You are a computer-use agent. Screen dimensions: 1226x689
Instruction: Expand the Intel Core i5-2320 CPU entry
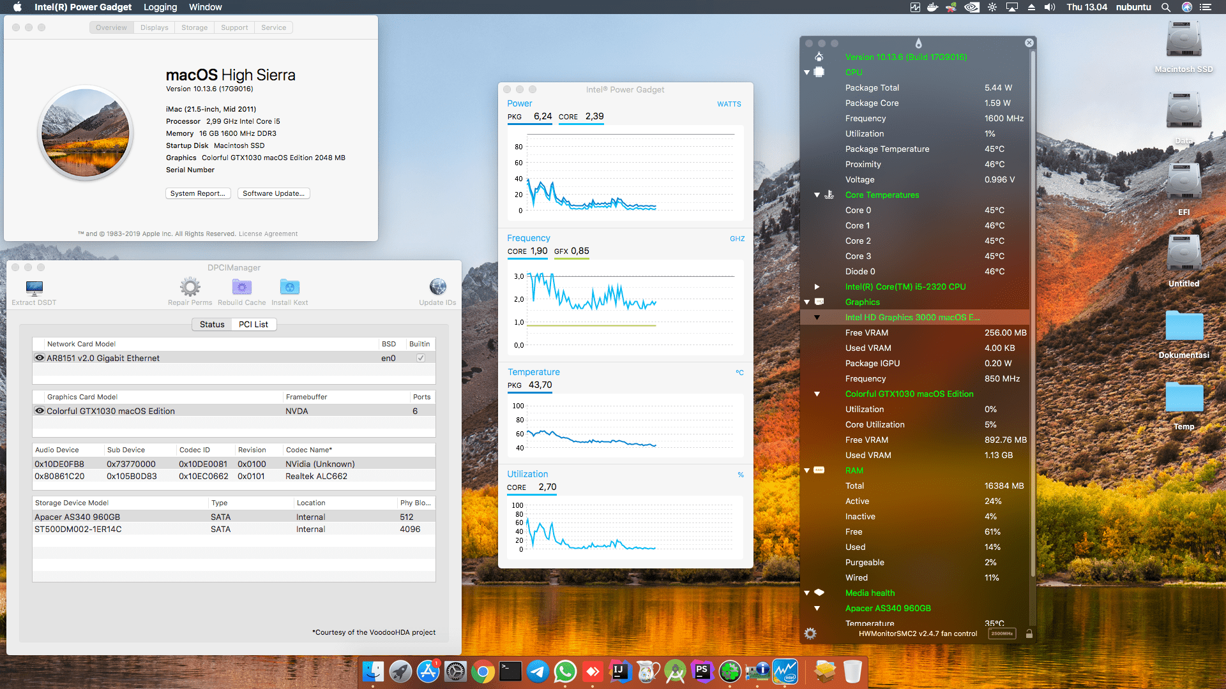coord(818,286)
